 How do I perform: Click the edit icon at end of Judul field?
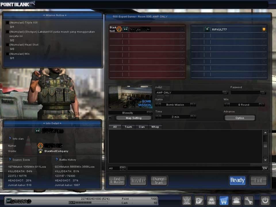(x=225, y=93)
